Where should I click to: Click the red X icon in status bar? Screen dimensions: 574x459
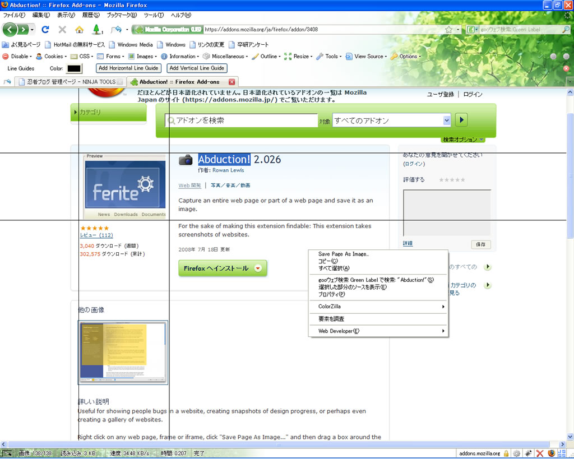(540, 453)
